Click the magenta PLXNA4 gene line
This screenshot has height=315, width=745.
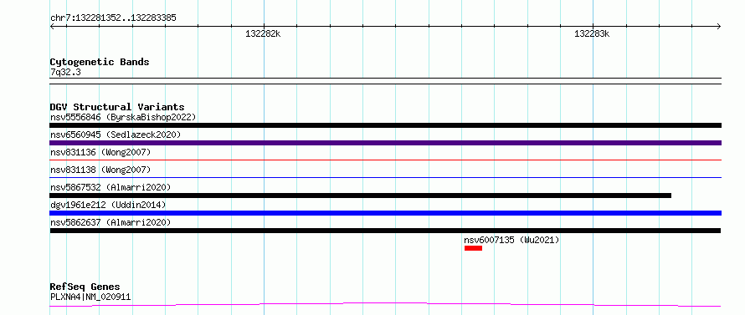click(385, 304)
